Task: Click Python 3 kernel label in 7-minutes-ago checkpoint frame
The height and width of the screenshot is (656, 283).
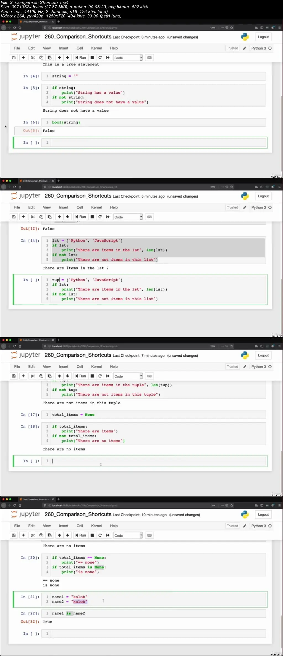Action: tap(259, 367)
